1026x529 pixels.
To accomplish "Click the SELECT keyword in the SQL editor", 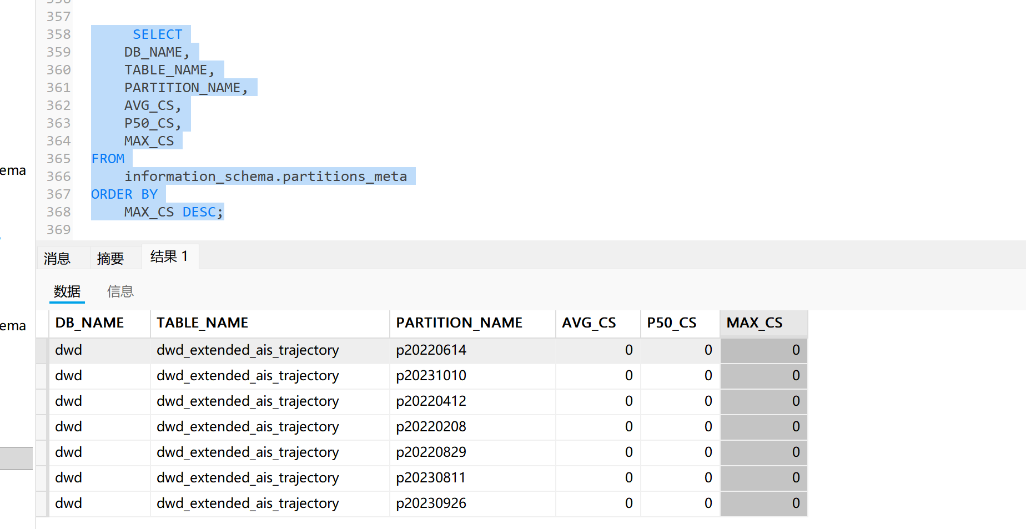I will (157, 34).
